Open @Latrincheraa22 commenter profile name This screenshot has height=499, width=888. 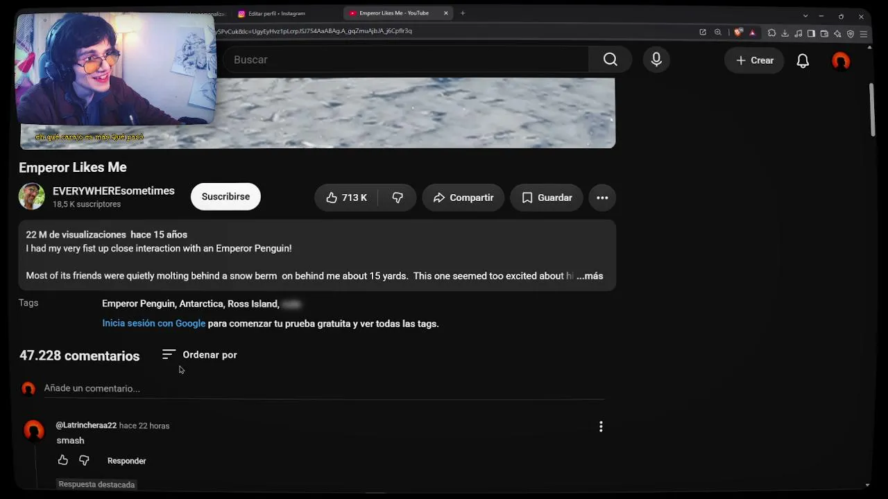(86, 426)
